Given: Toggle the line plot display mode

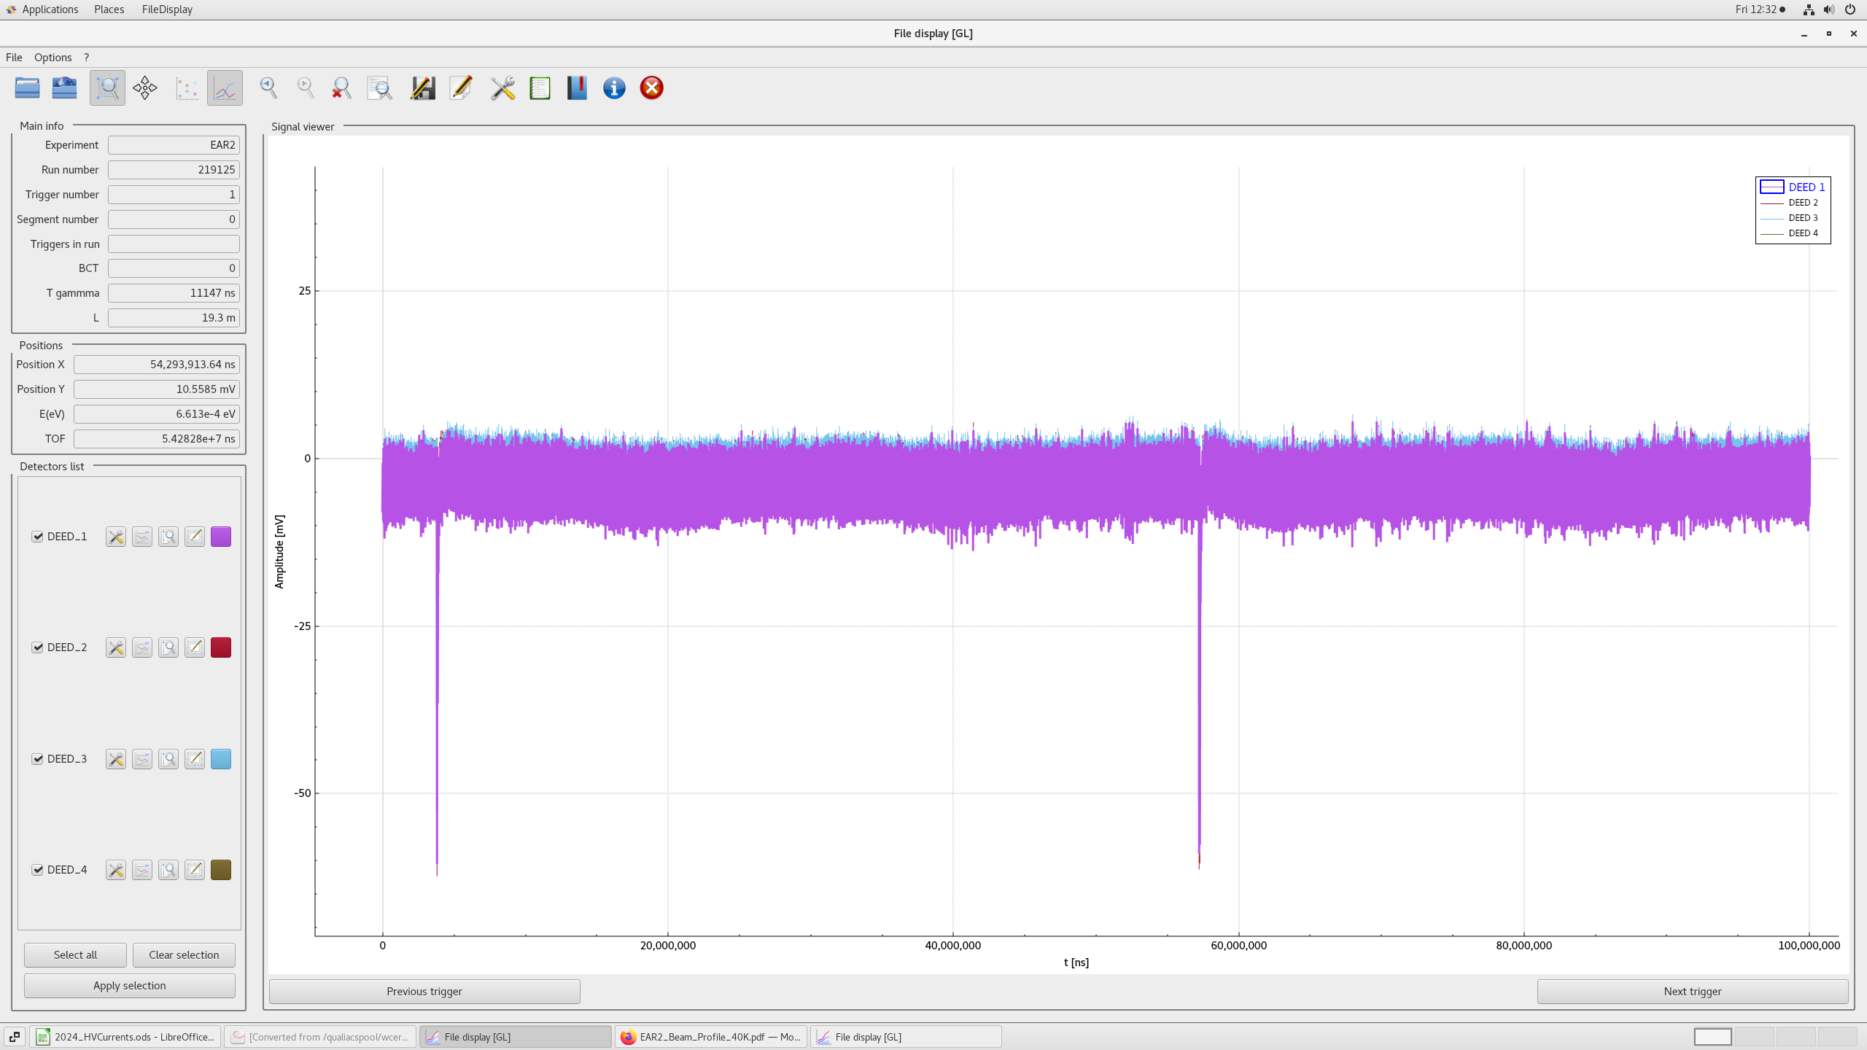Looking at the screenshot, I should pyautogui.click(x=225, y=88).
